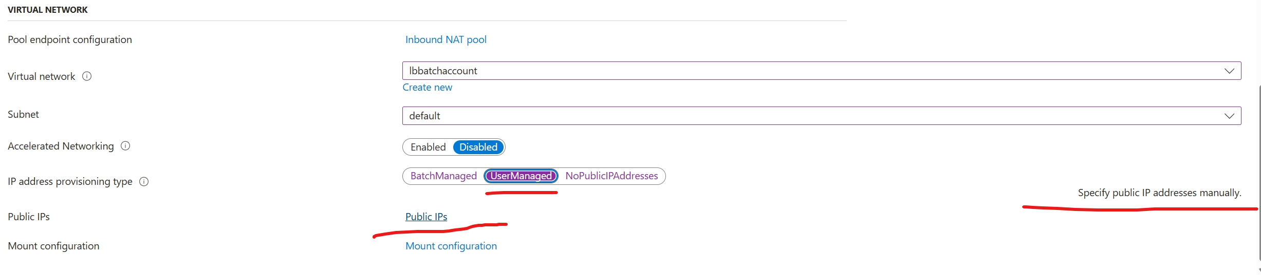The width and height of the screenshot is (1261, 275).
Task: Click the vertical scrollbar on right edge
Action: tap(1259, 174)
